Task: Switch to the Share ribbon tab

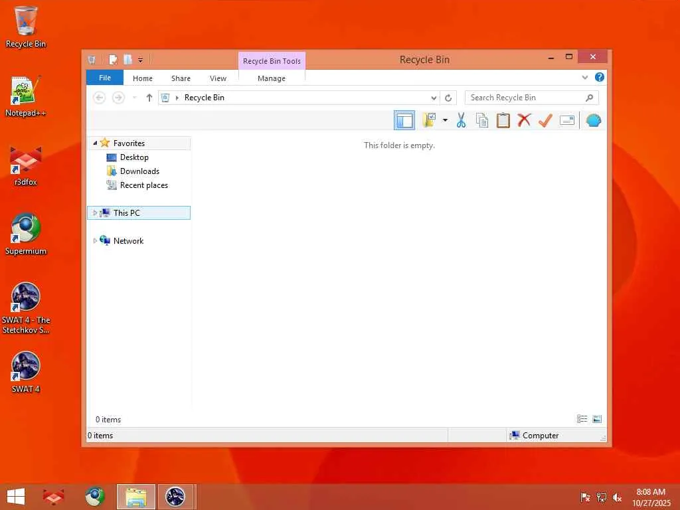Action: click(x=181, y=78)
